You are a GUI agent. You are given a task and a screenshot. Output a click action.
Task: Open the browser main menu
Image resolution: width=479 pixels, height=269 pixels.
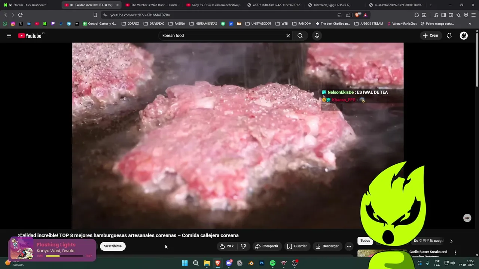click(474, 15)
